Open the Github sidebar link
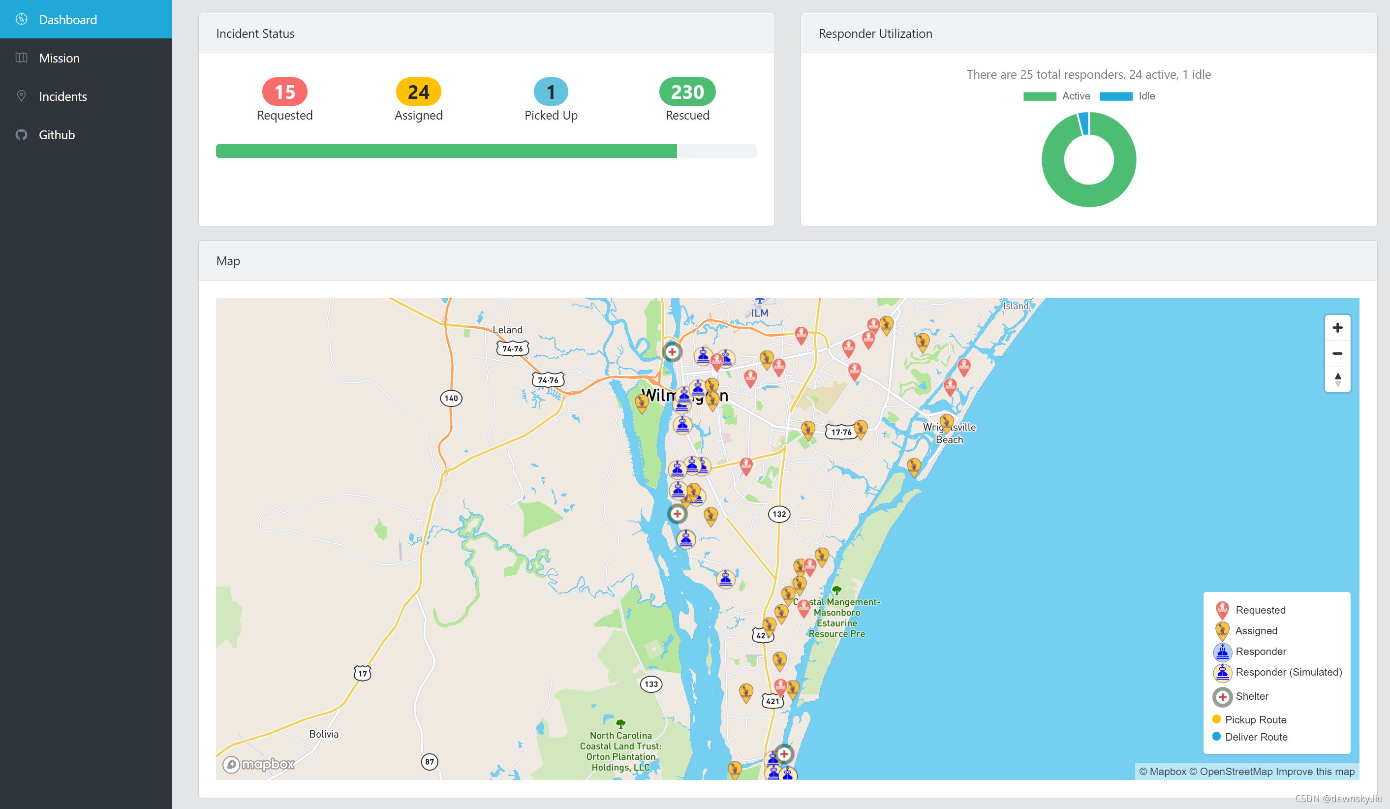Image resolution: width=1390 pixels, height=809 pixels. [86, 134]
